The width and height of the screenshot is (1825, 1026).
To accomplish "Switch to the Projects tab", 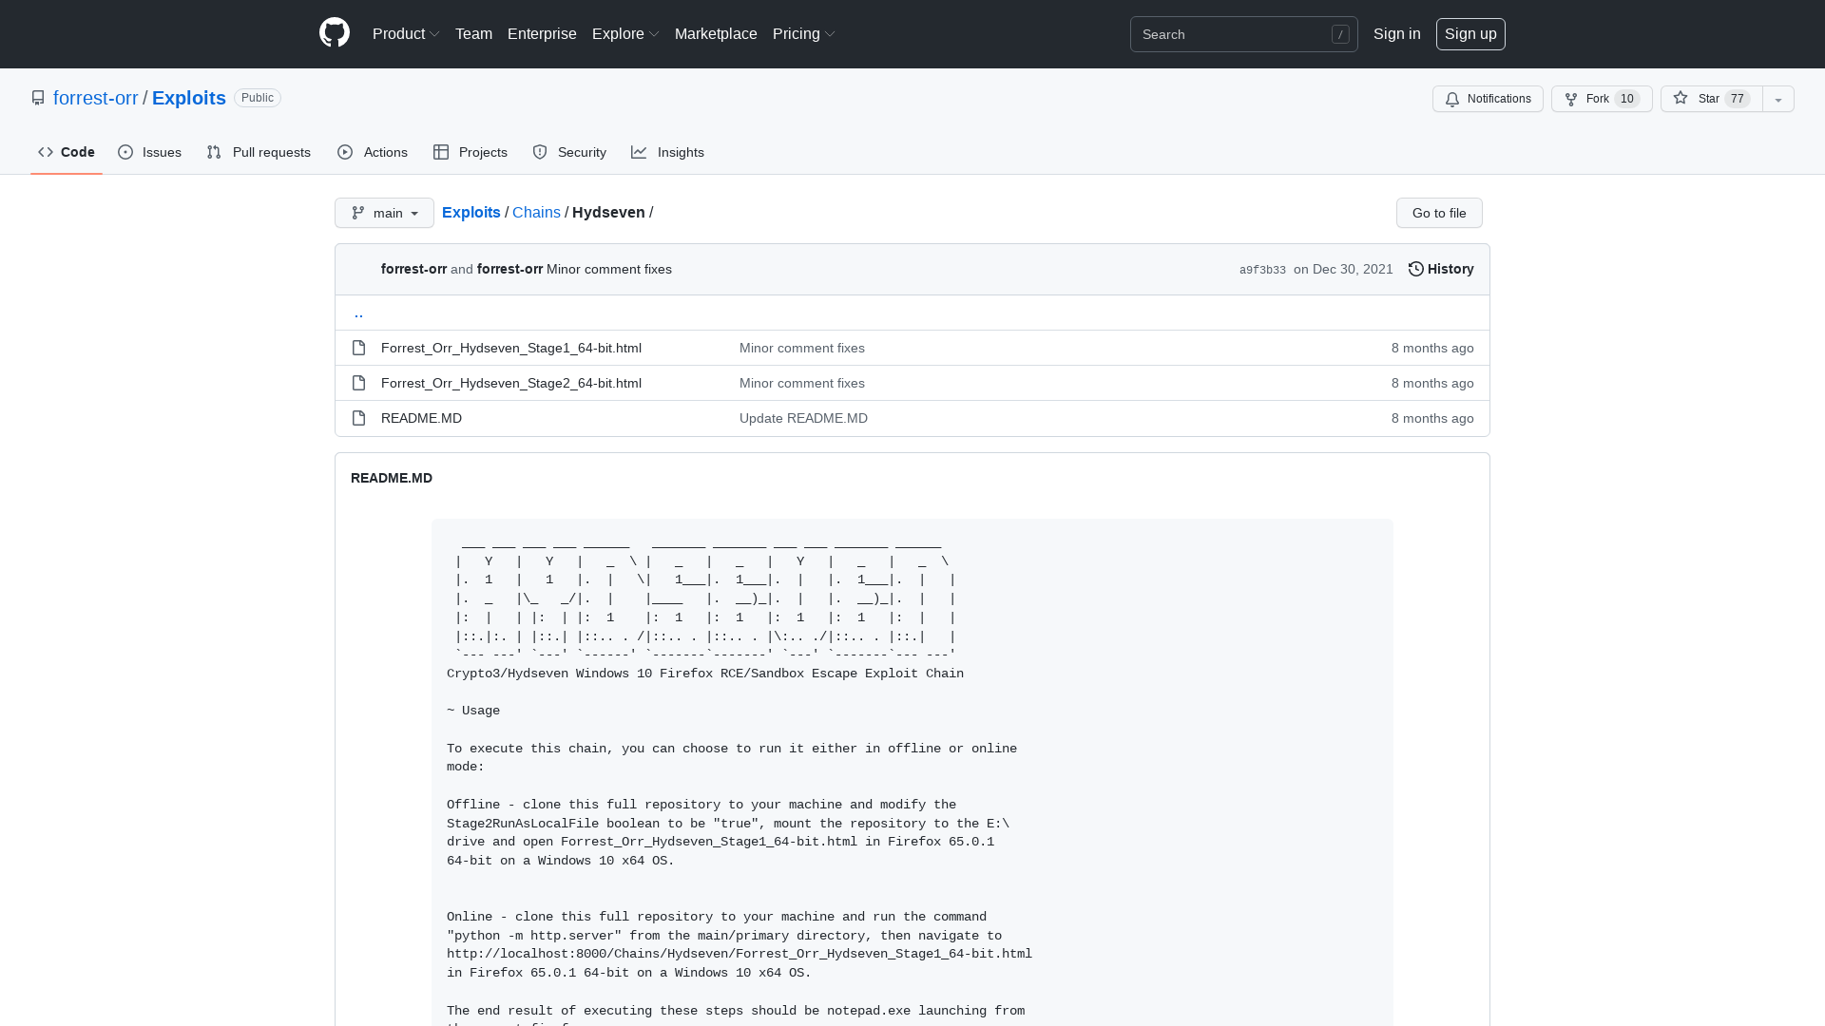I will 471,152.
